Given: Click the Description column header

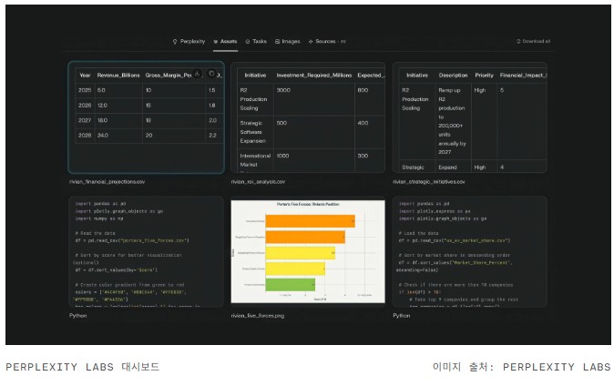Looking at the screenshot, I should click(453, 76).
